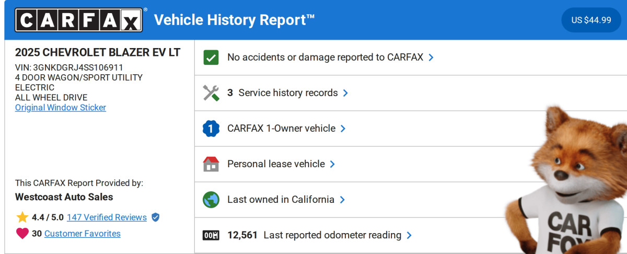Open the Personal lease vehicle row

(x=276, y=164)
